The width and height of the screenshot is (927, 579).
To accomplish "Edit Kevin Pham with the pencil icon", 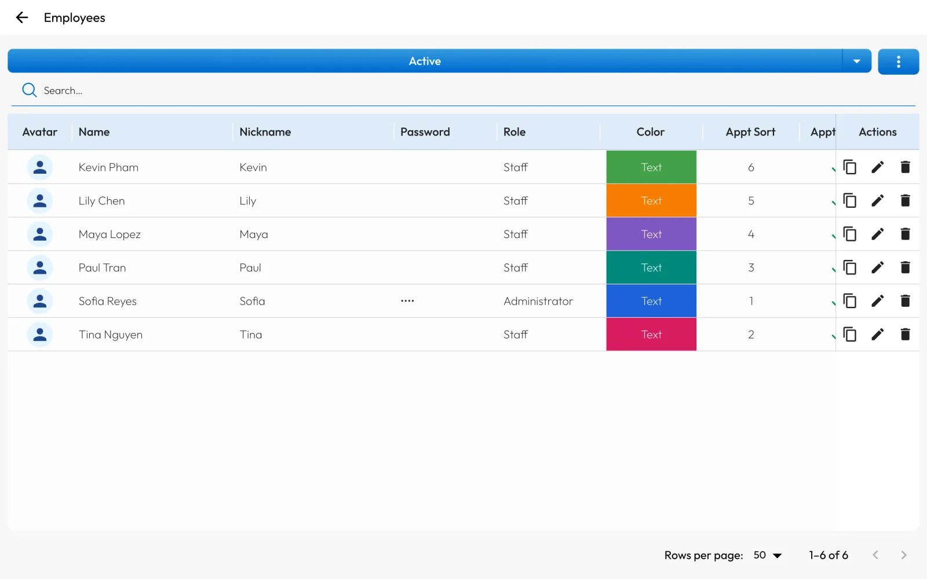I will (x=878, y=167).
